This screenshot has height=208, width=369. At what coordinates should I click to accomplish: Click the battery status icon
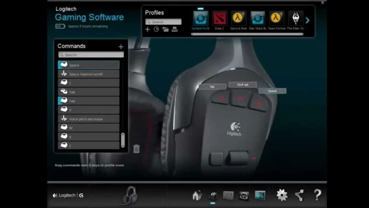pos(60,26)
